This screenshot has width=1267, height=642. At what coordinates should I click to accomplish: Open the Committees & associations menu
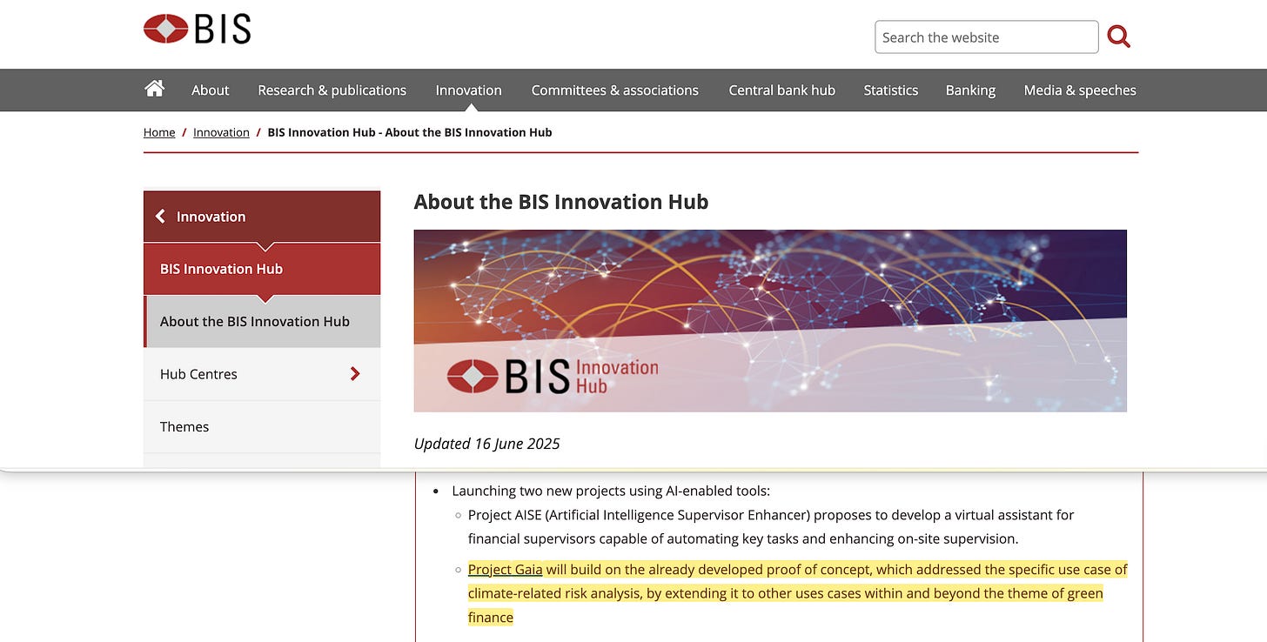pos(615,90)
